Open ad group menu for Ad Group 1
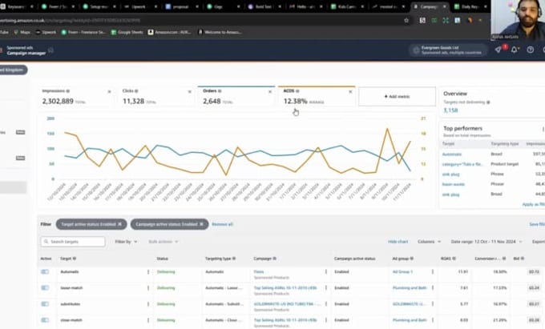 pyautogui.click(x=433, y=271)
